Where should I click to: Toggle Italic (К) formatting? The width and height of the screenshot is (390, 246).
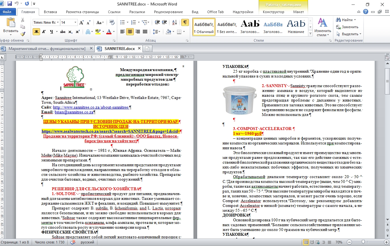click(x=44, y=32)
